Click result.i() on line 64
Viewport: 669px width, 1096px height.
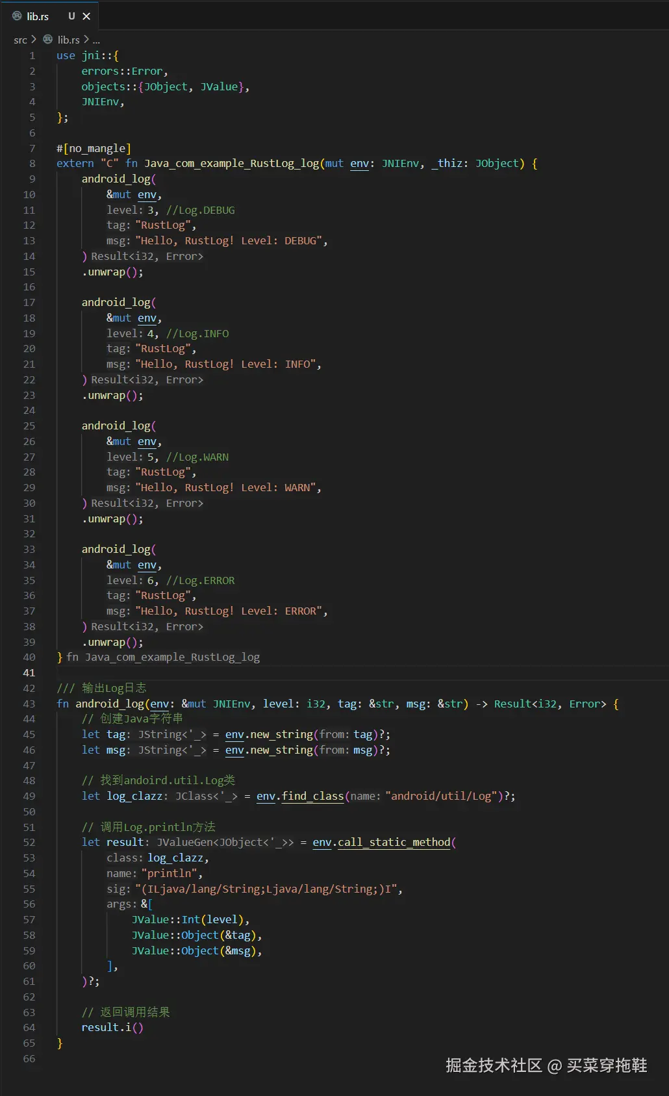(x=112, y=1028)
